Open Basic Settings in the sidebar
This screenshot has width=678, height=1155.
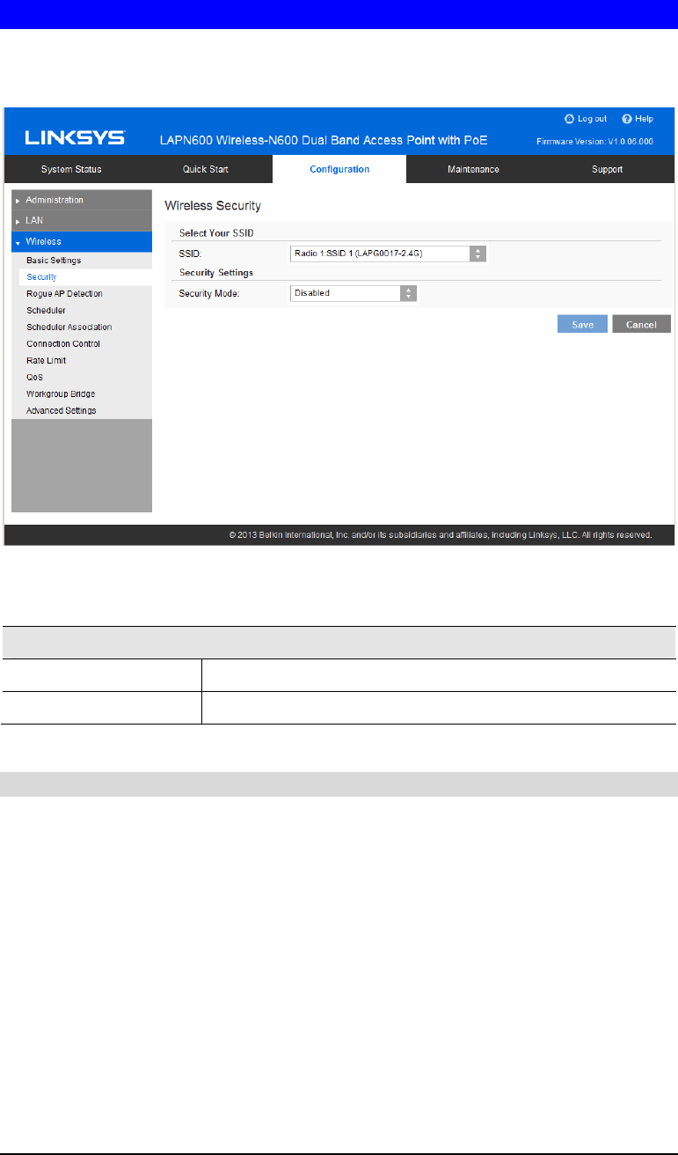[54, 261]
